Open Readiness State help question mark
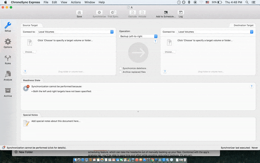 [251, 86]
